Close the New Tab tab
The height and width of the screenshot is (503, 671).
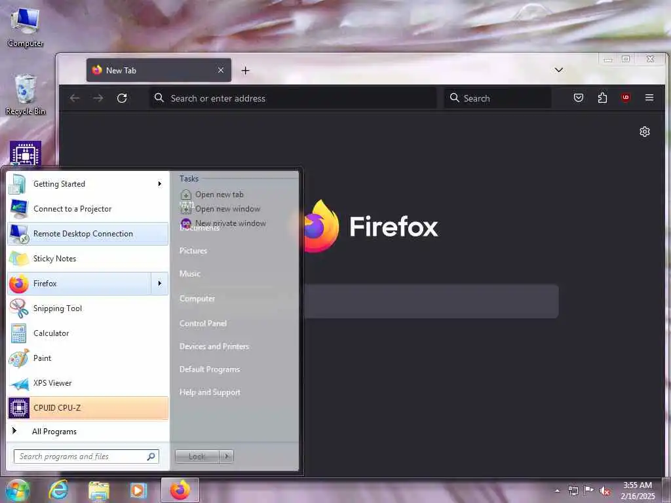220,70
